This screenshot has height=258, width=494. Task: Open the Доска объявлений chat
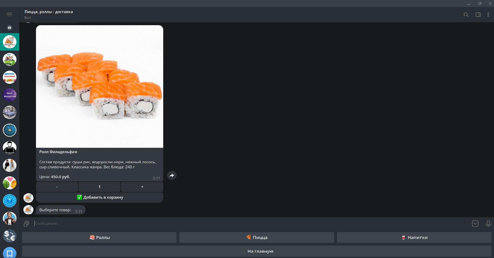pyautogui.click(x=10, y=77)
